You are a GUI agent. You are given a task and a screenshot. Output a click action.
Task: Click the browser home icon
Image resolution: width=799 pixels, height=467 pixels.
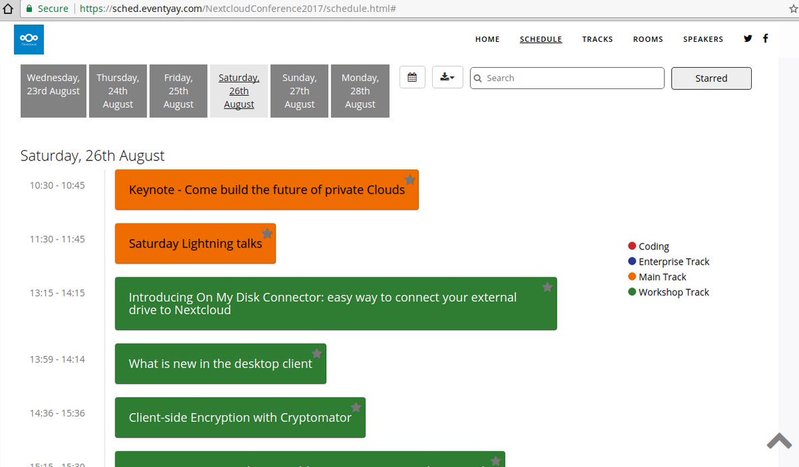[9, 9]
